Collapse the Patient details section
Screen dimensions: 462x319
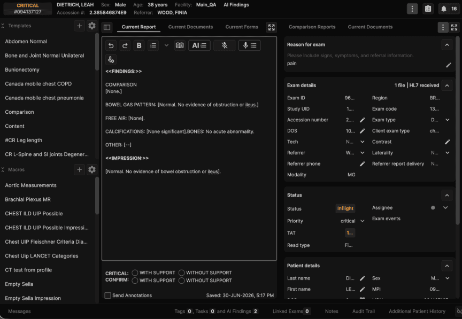[x=447, y=266]
